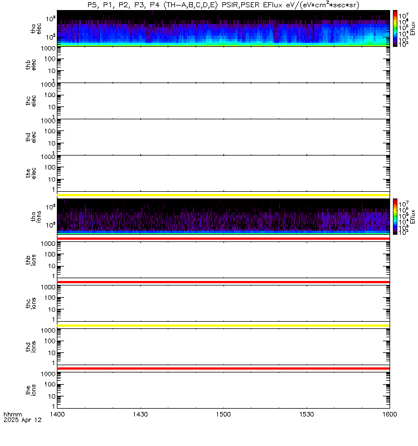Click the 1430 time axis label
418x446 pixels.
[140, 414]
